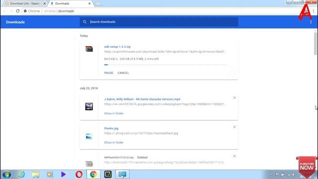Close the Download Link - Xiaomi tab
Image resolution: width=318 pixels, height=179 pixels.
(x=44, y=3)
